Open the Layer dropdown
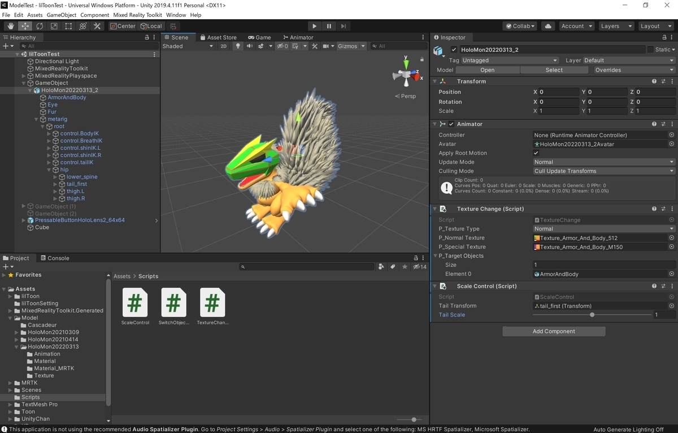 pyautogui.click(x=629, y=60)
